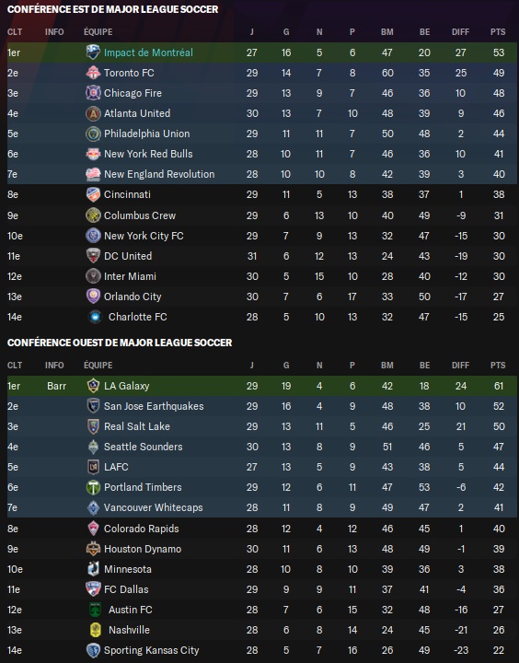Viewport: 519px width, 663px height.
Task: Sort Eastern conference table by PTS column
Action: tap(498, 31)
